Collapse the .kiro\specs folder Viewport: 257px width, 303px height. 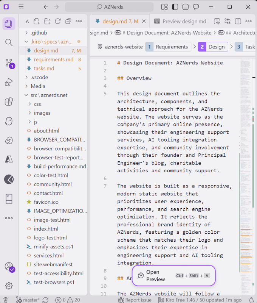[53, 42]
